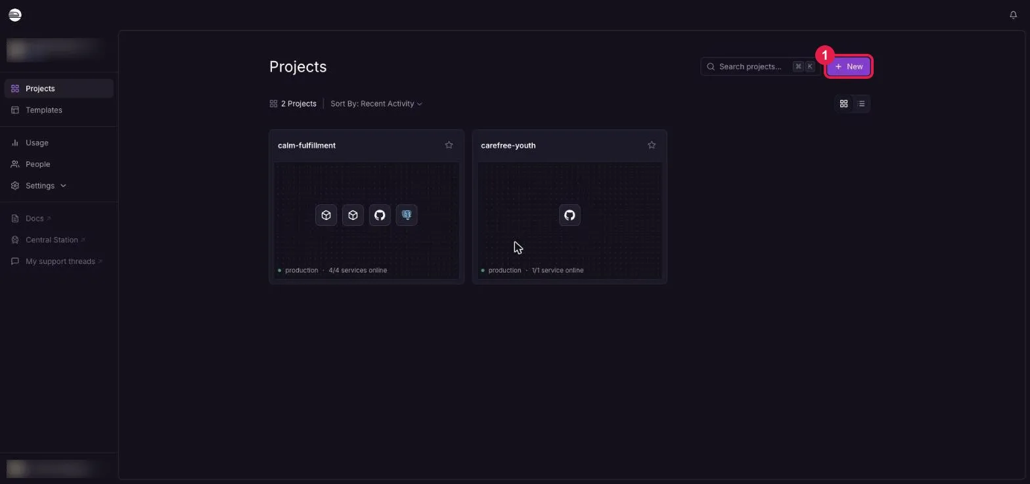Star the carefree-youth project
Image resolution: width=1030 pixels, height=484 pixels.
click(652, 145)
